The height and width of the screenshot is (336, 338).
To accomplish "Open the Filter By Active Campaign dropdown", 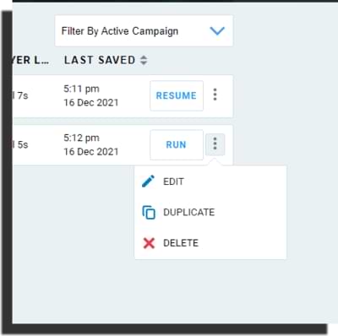I will (x=144, y=31).
